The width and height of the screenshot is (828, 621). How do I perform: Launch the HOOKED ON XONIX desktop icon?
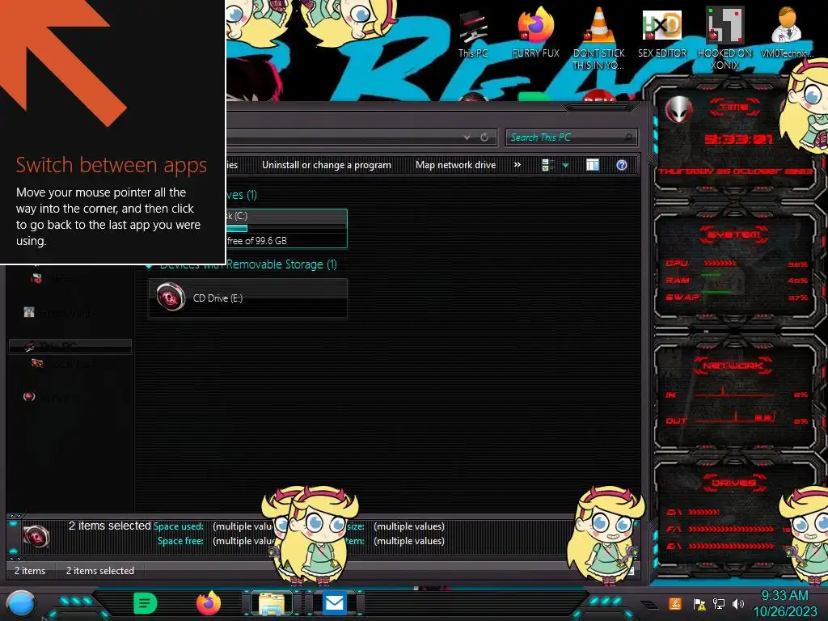(724, 39)
